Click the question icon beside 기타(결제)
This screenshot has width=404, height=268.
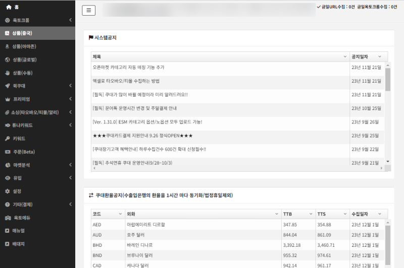(x=8, y=205)
